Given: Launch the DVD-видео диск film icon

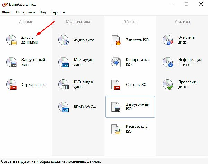Looking at the screenshot, I should pos(63,85).
